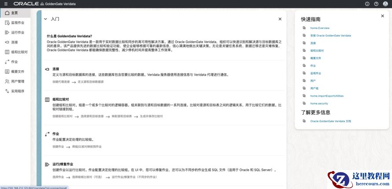
Task: Select 主页 in the sidebar
Action: tap(15, 13)
